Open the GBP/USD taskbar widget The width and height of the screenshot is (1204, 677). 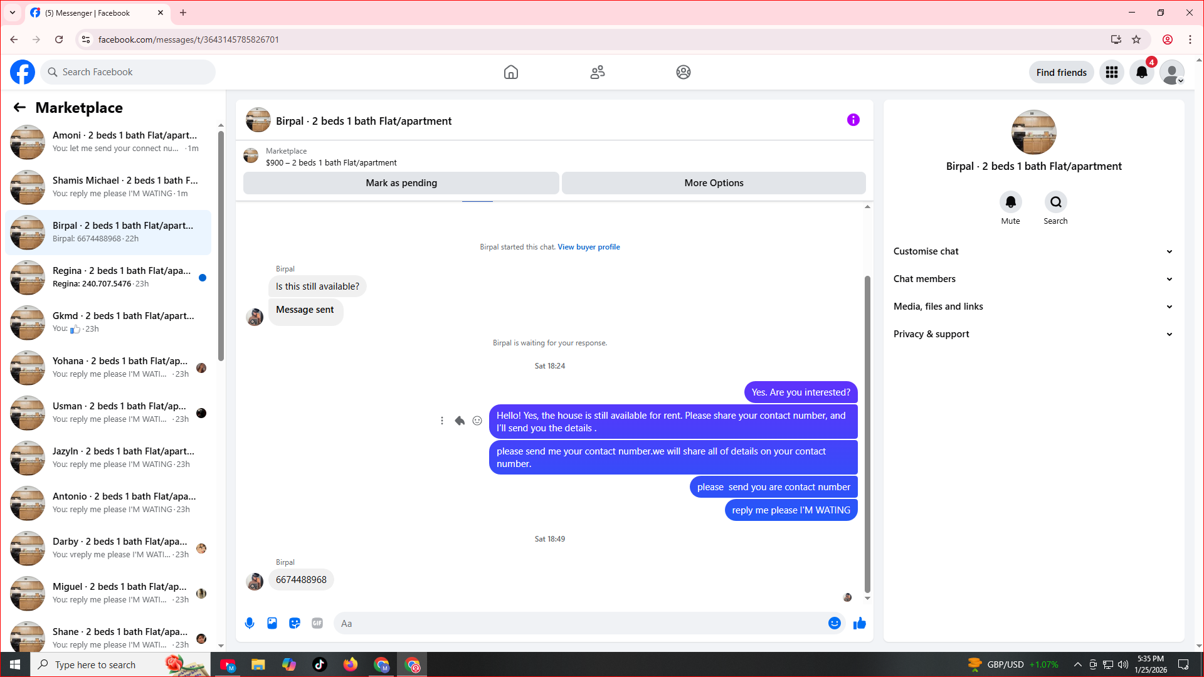1013,664
